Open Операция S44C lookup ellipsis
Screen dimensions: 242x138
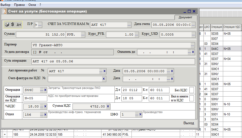coord(42,90)
